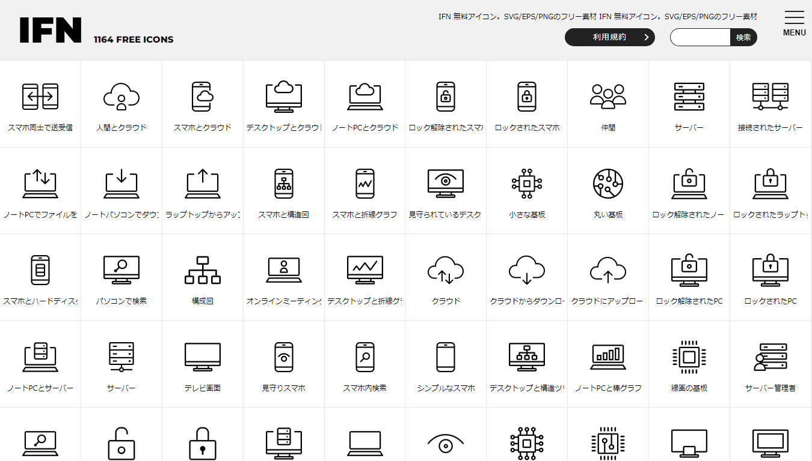Click the 利用規約 button
The height and width of the screenshot is (461, 812).
(609, 37)
